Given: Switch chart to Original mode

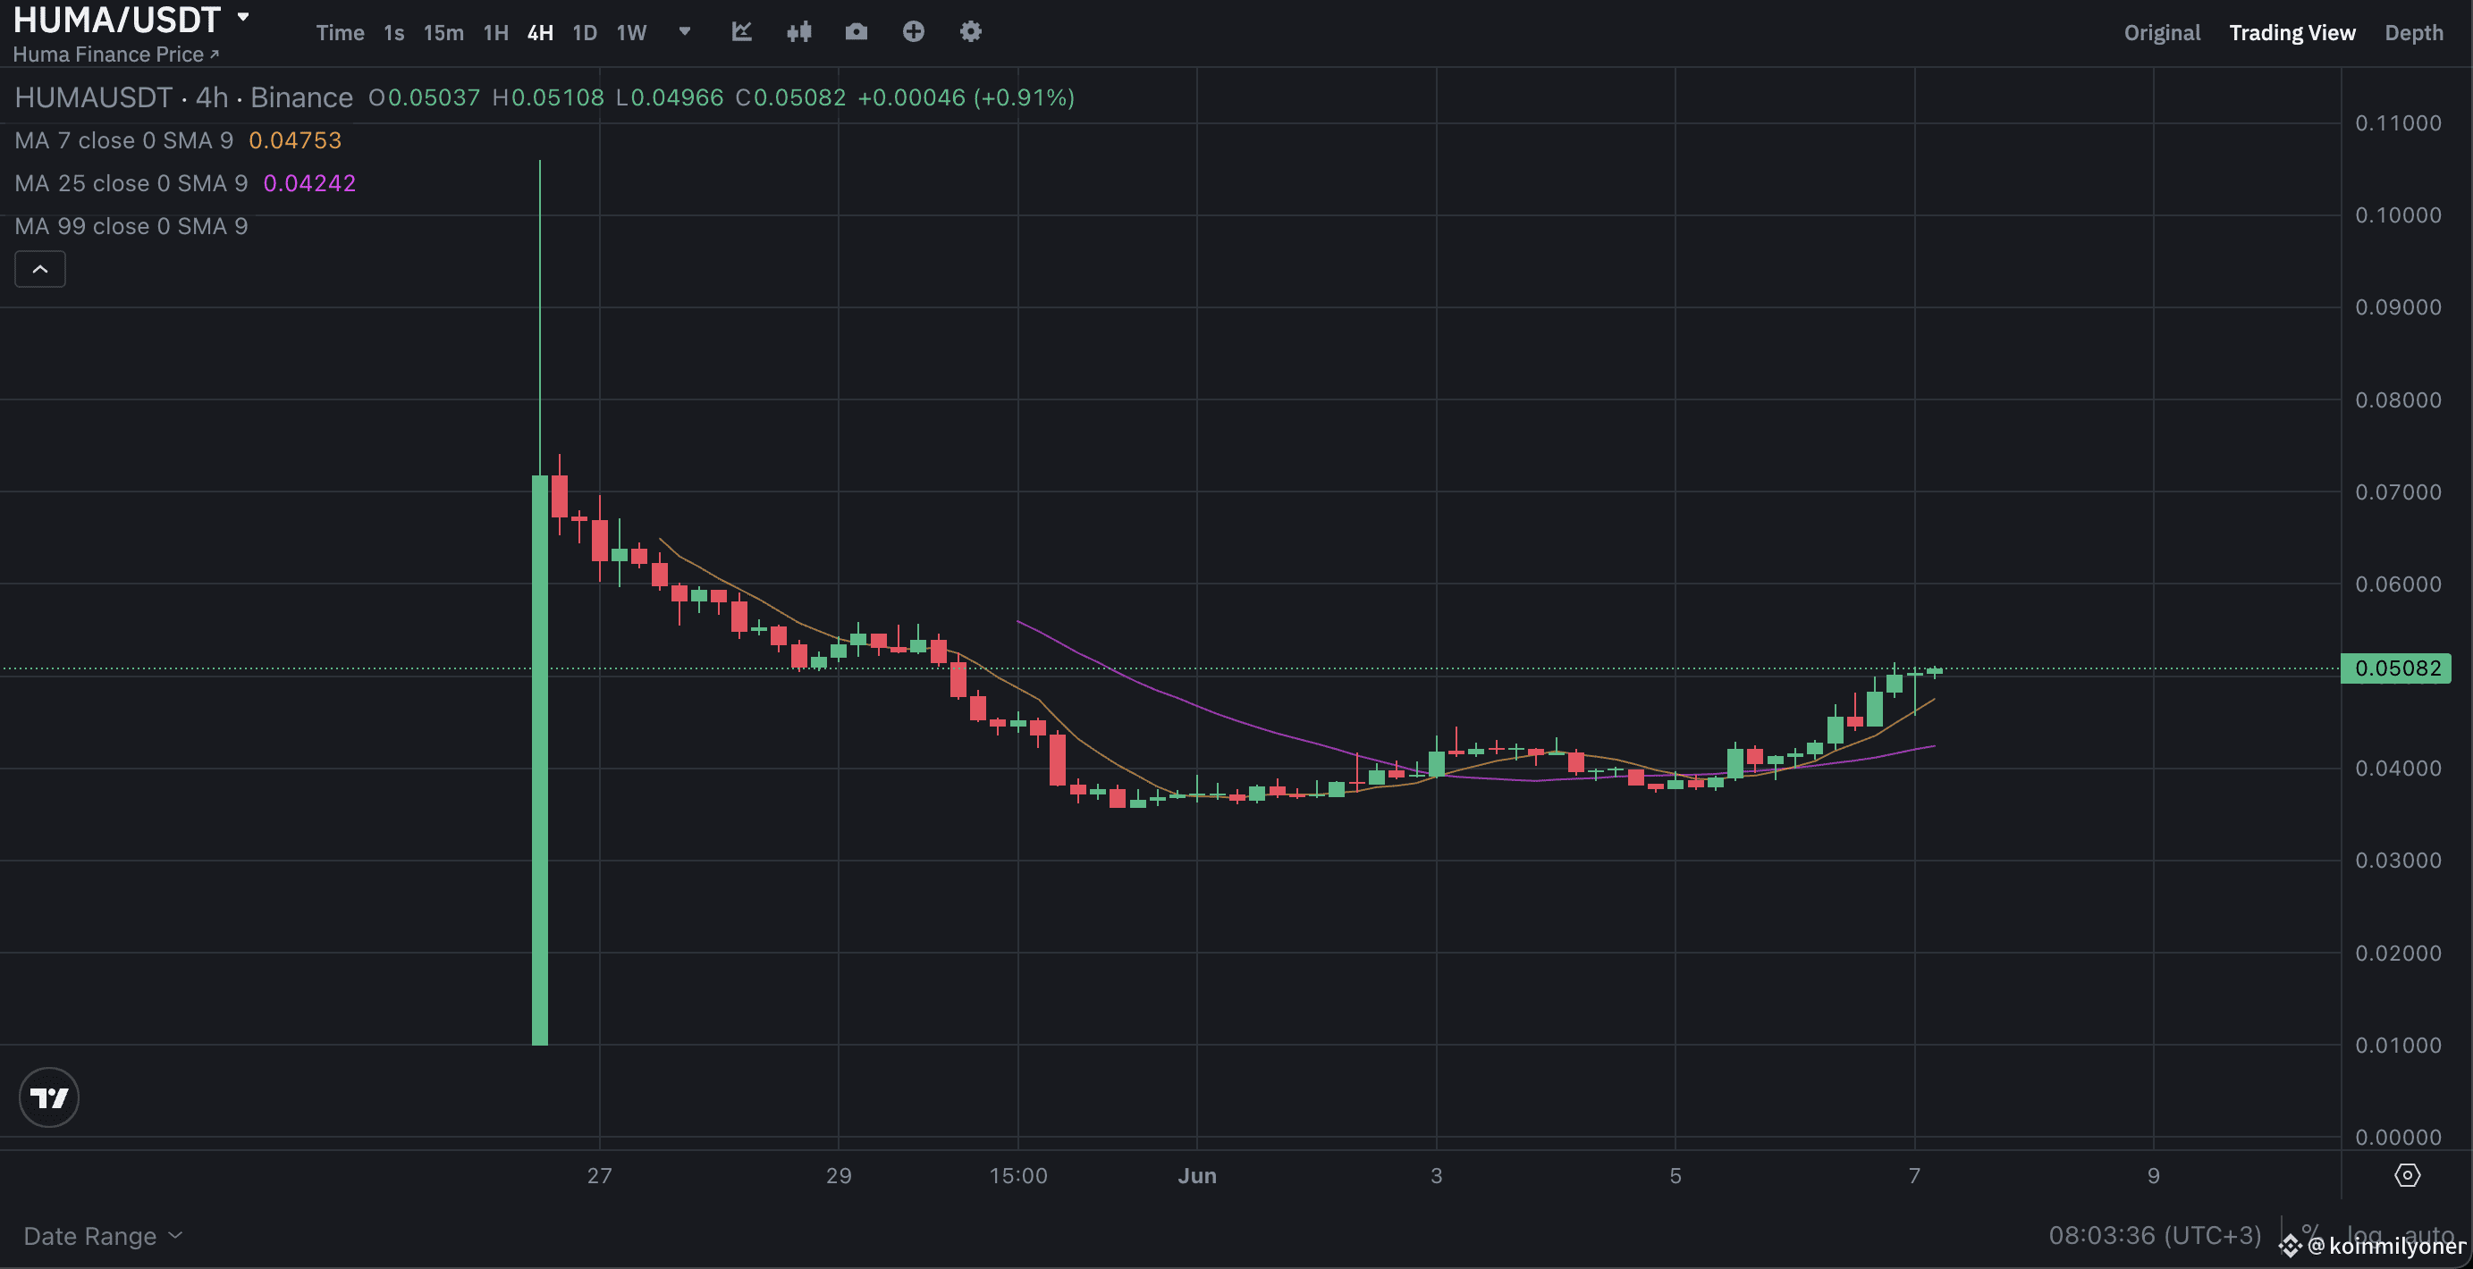Looking at the screenshot, I should coord(2162,31).
